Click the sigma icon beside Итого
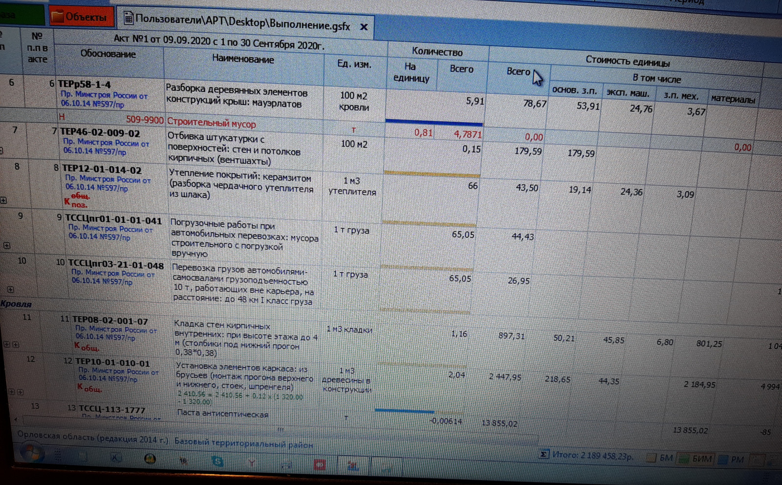 (543, 454)
